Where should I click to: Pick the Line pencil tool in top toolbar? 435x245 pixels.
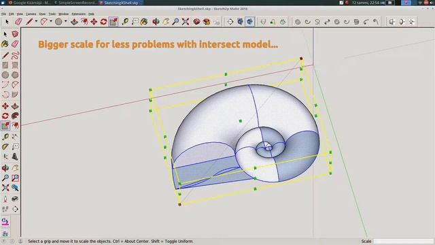(29, 21)
